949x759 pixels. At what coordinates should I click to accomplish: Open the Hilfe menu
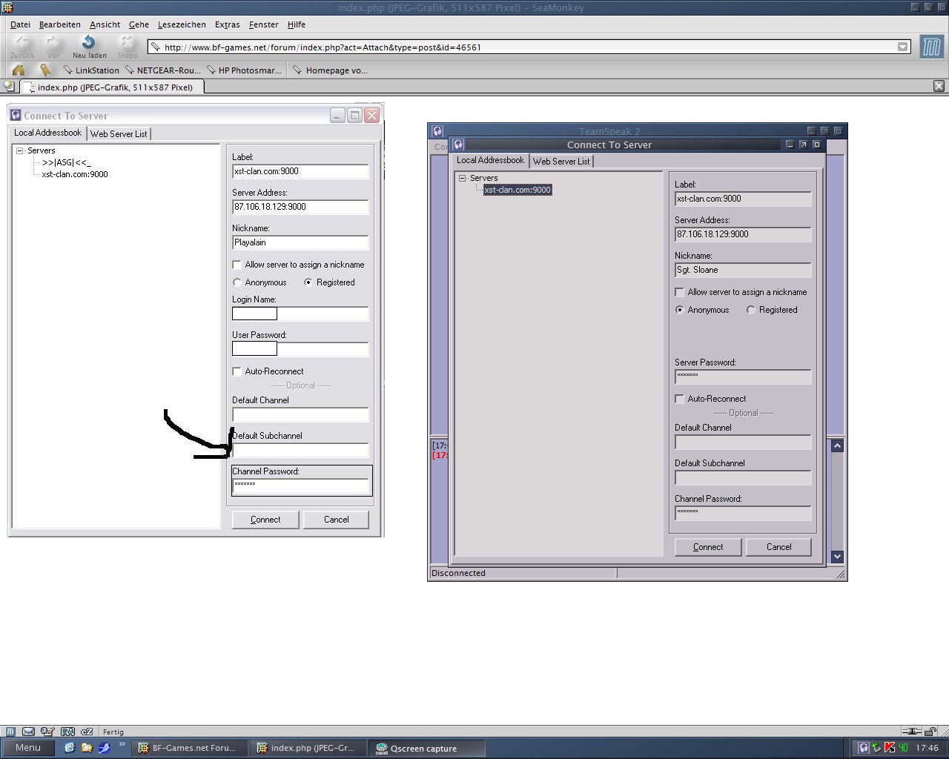[x=296, y=24]
